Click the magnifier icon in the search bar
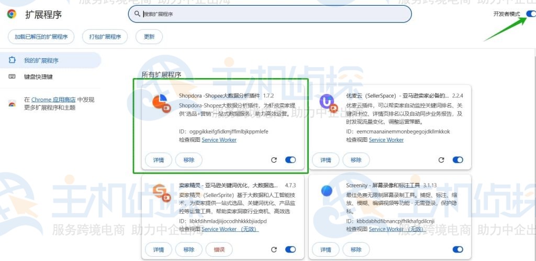The image size is (536, 261). (x=137, y=14)
